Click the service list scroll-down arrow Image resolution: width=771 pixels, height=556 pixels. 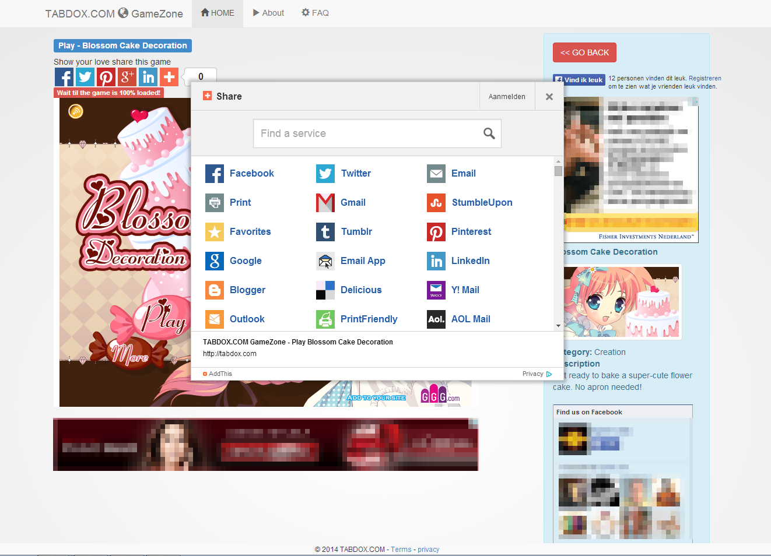(558, 326)
